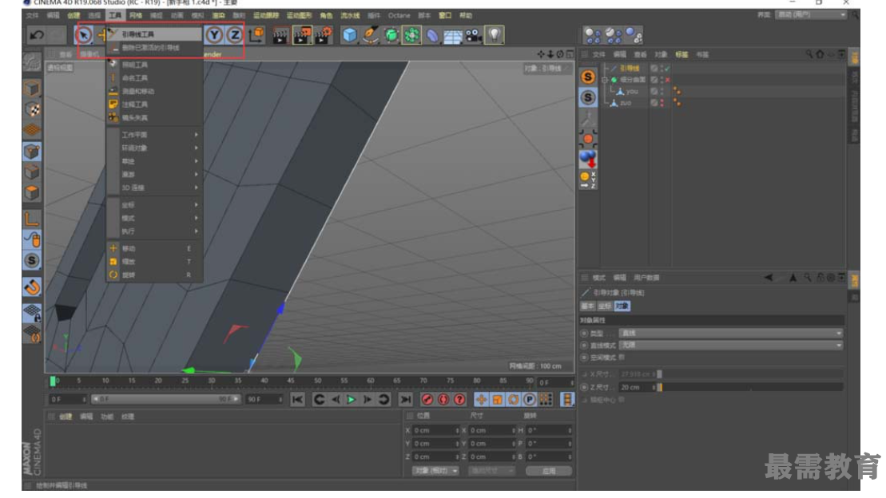
Task: Click the tweak mouse icon in sidebar
Action: click(32, 239)
